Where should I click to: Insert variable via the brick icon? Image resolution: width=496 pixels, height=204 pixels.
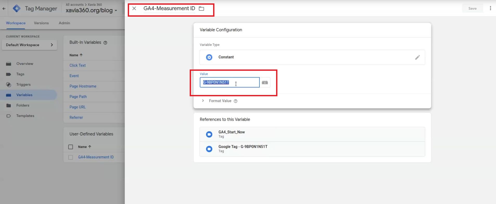click(x=265, y=82)
